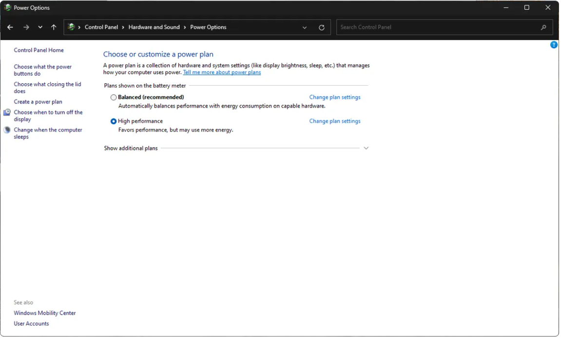Click the Forward navigation arrow
The width and height of the screenshot is (561, 338).
tap(26, 27)
